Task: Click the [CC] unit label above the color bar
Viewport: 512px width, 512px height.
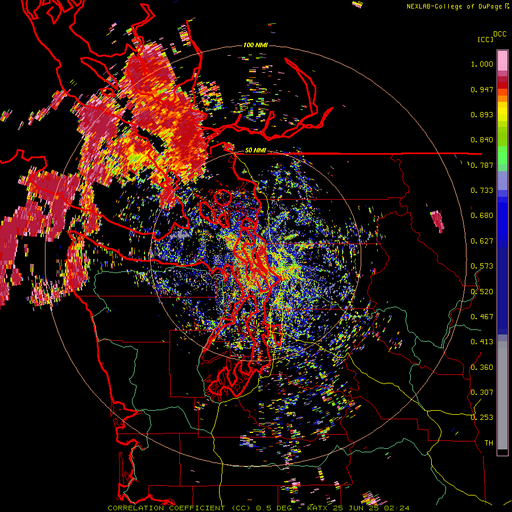Action: (485, 39)
